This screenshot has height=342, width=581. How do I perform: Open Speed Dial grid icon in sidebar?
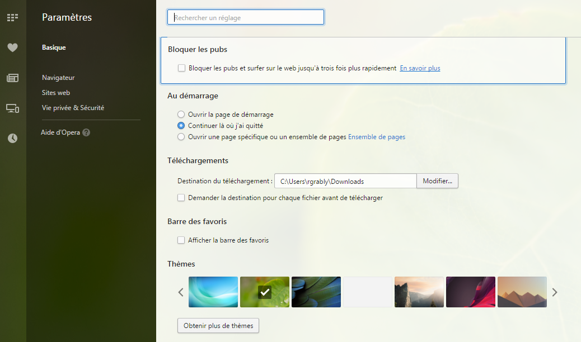[12, 18]
